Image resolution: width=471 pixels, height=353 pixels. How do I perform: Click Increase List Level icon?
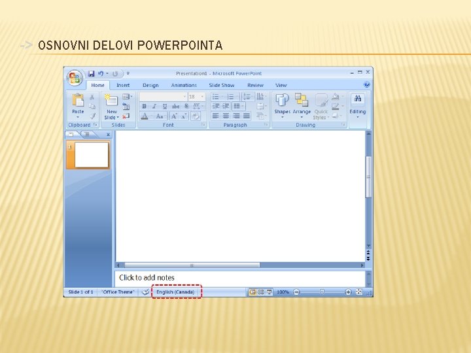226,107
